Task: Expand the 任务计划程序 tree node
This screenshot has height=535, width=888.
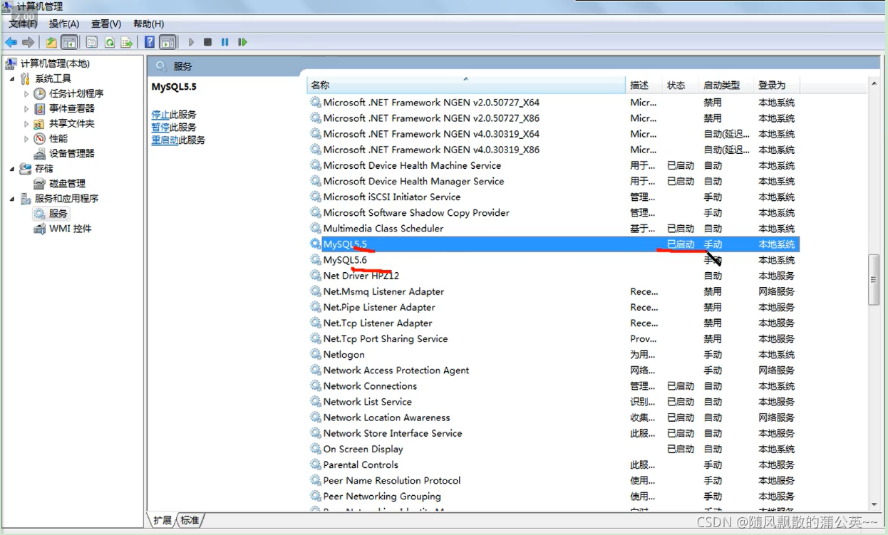Action: pos(26,93)
